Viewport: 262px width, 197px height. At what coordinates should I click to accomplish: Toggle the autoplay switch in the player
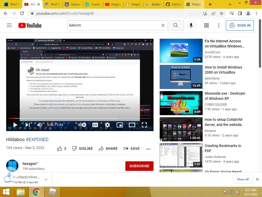click(x=83, y=125)
